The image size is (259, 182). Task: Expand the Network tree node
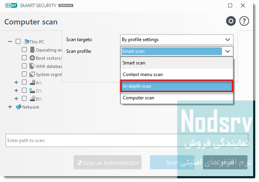[x=10, y=107]
